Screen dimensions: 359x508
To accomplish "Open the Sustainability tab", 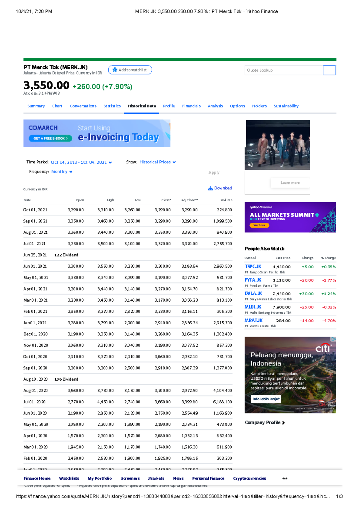I will click(286, 106).
